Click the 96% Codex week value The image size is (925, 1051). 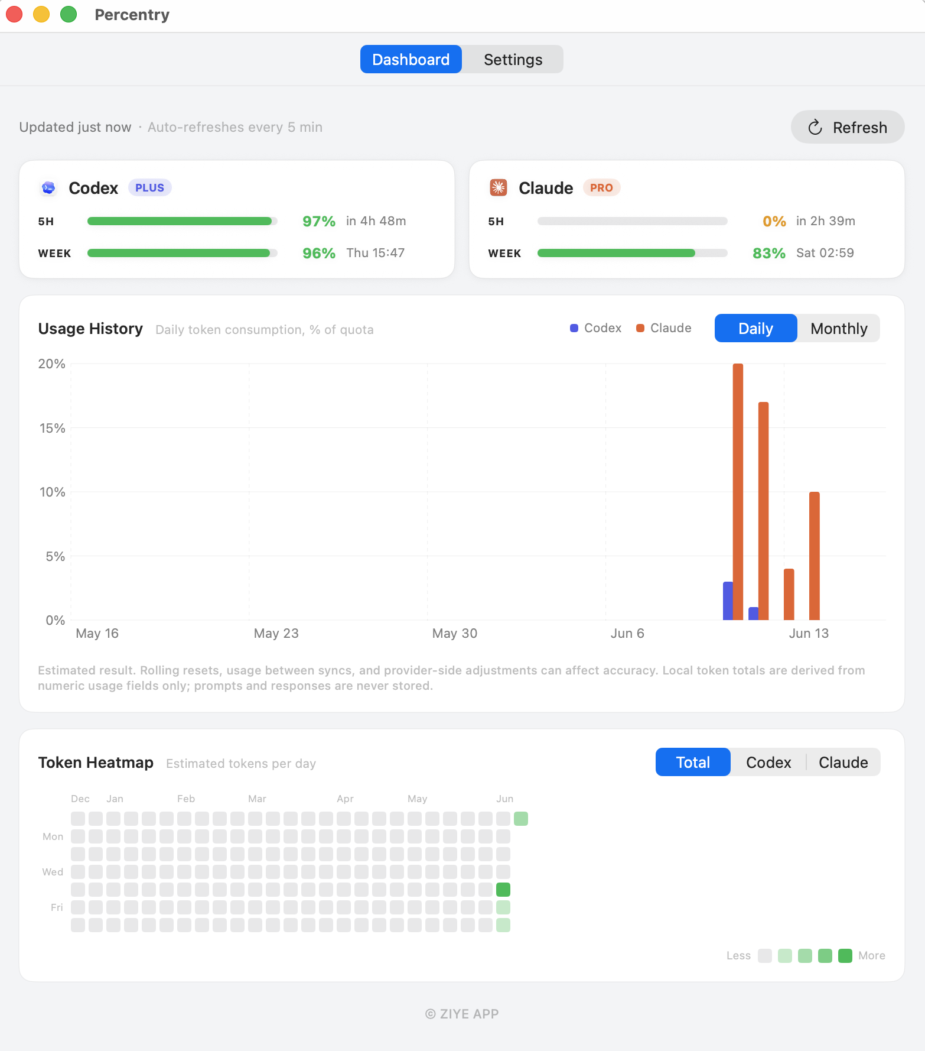(319, 253)
